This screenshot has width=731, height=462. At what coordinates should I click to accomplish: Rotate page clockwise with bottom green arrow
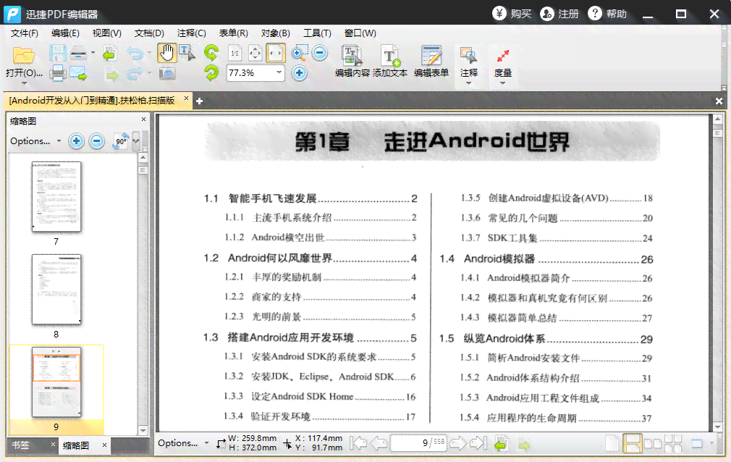point(211,73)
